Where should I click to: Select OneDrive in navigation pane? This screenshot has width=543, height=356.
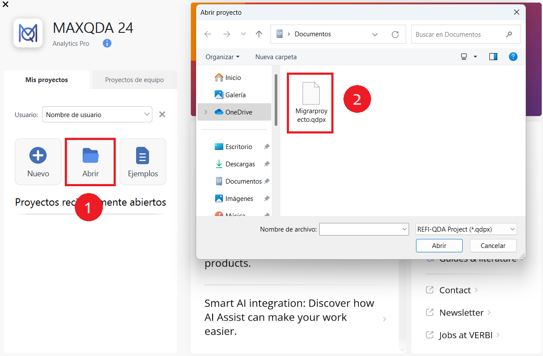234,112
